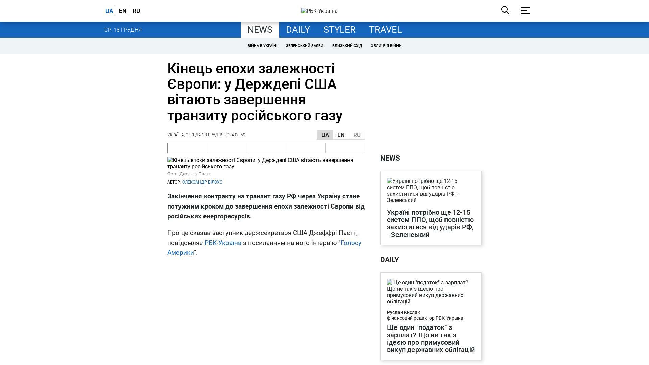Switch site language to UA in header
This screenshot has width=649, height=365.
109,11
